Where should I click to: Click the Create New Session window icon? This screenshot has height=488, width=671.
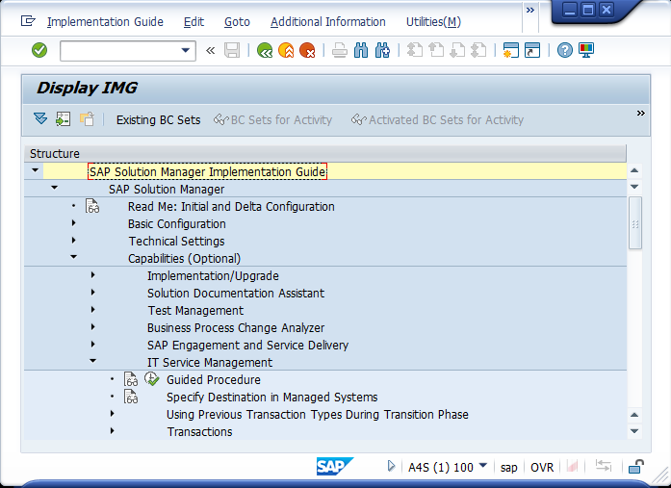510,50
